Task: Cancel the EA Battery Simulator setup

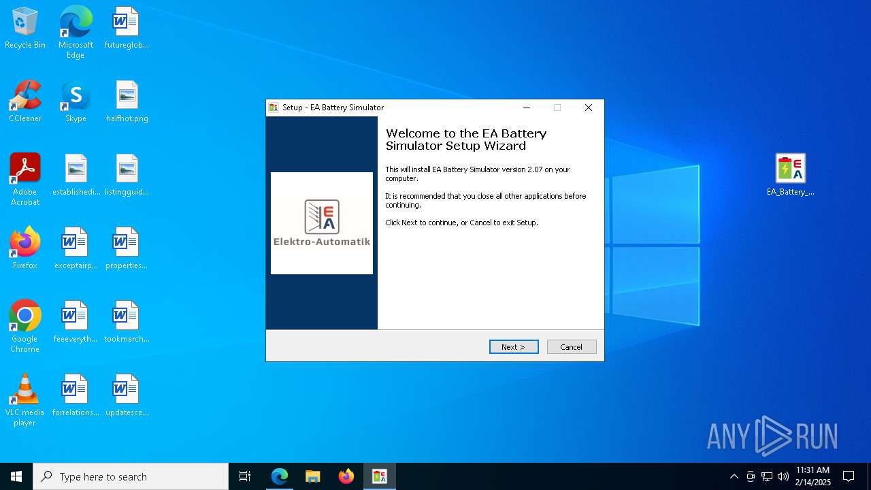Action: (572, 347)
